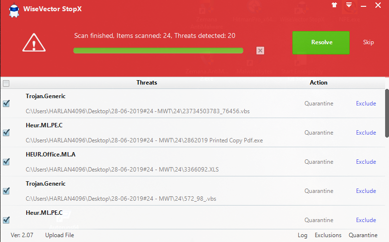
Task: Click the file path ending 3366092.XLS
Action: (x=122, y=170)
